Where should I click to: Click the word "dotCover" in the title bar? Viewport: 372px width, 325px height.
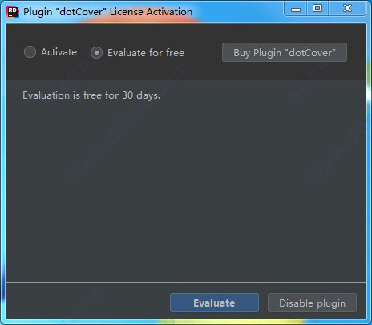click(81, 12)
